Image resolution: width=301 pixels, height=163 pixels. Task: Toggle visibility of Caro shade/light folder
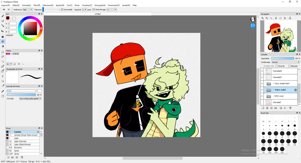point(262,84)
